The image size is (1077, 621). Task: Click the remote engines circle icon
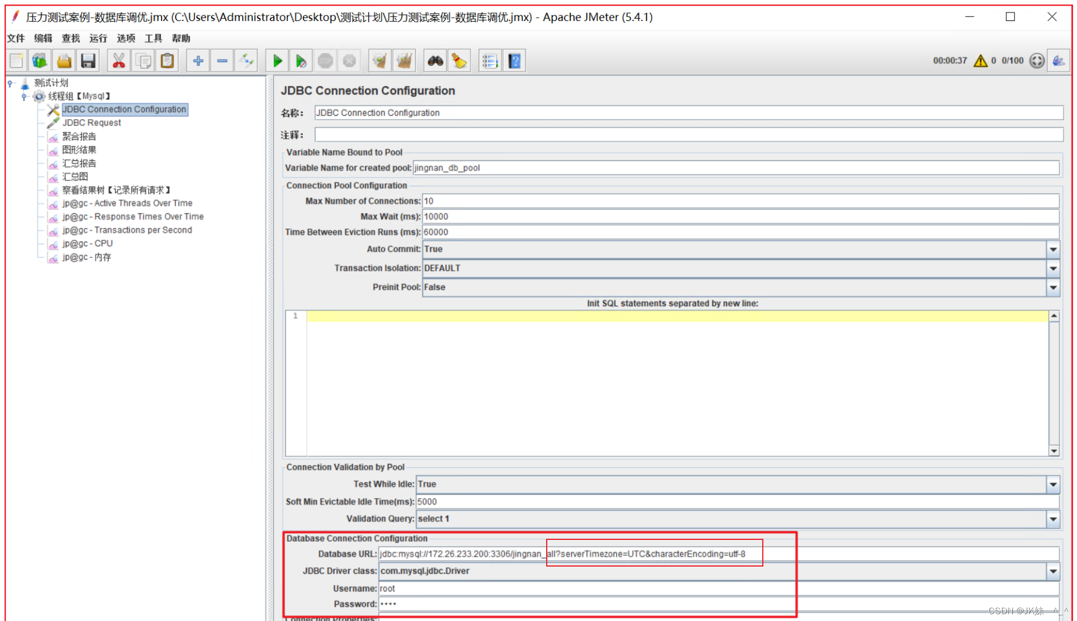coord(1037,61)
